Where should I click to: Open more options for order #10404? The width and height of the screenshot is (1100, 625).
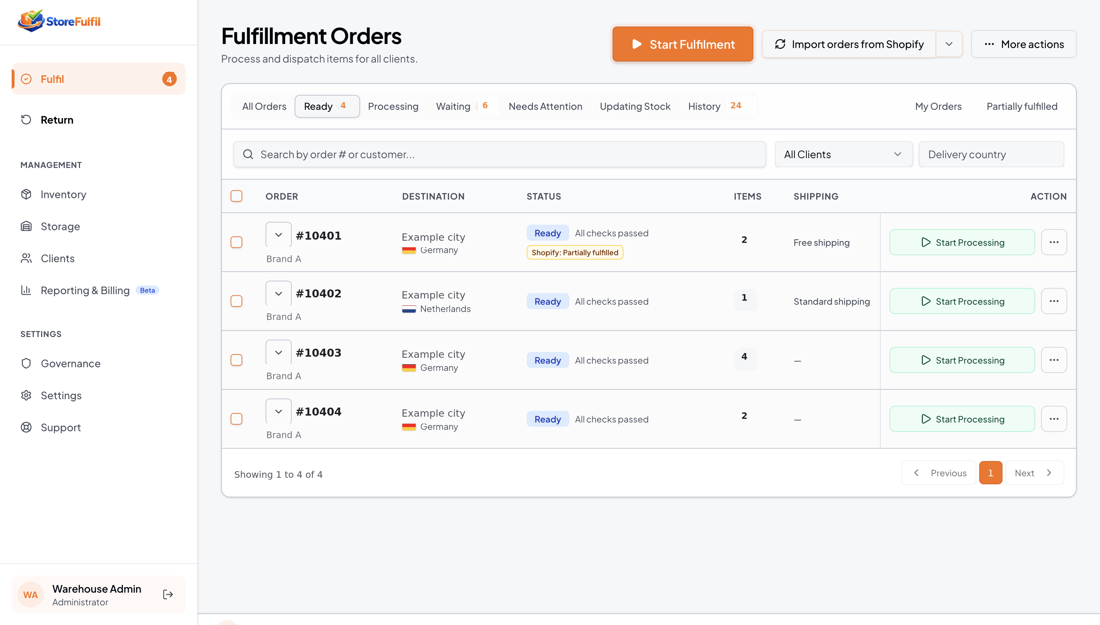pyautogui.click(x=1054, y=419)
